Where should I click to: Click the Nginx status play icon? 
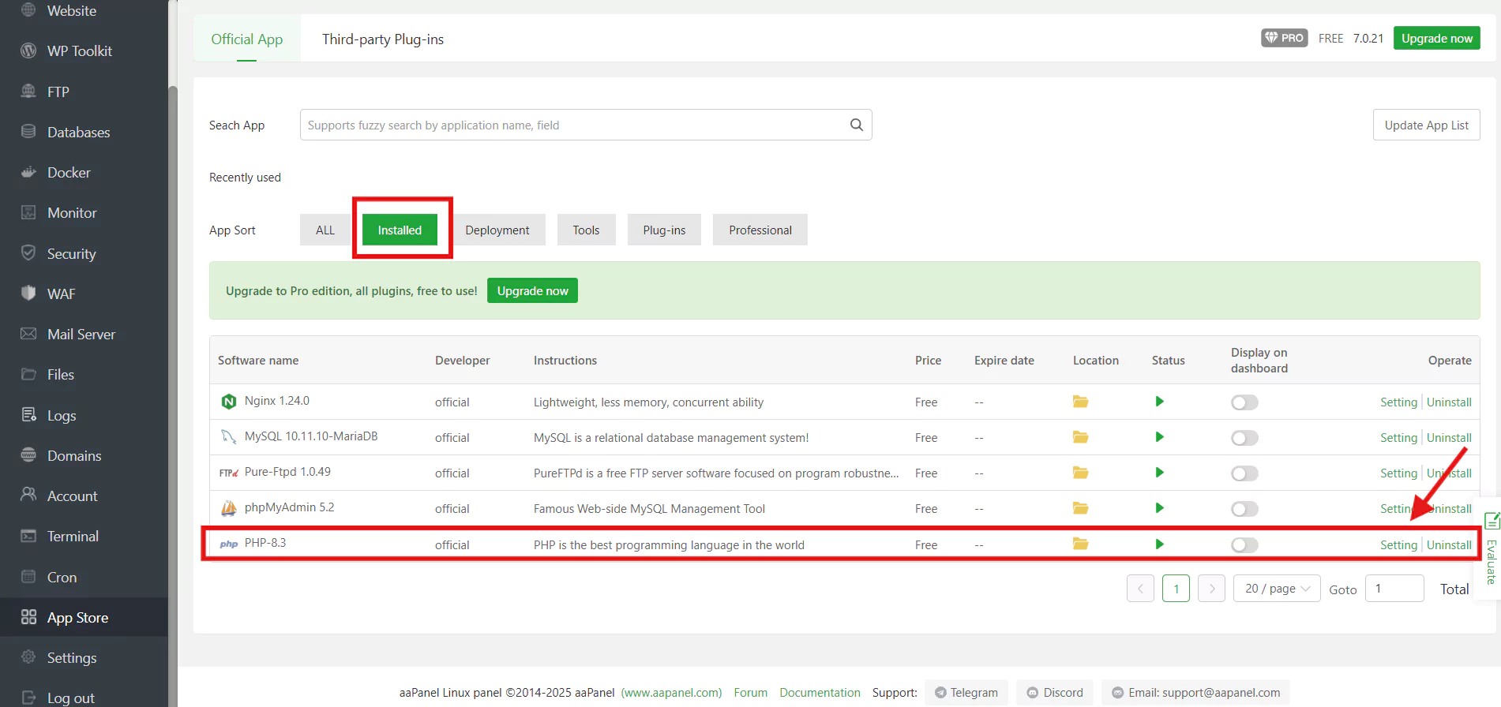pos(1159,402)
